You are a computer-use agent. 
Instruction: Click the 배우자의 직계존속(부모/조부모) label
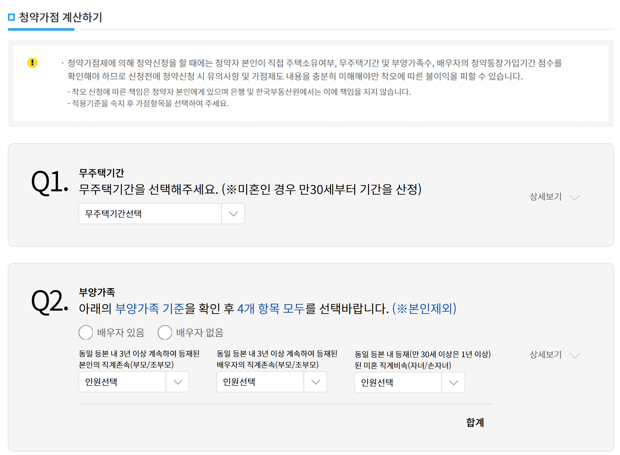277,359
